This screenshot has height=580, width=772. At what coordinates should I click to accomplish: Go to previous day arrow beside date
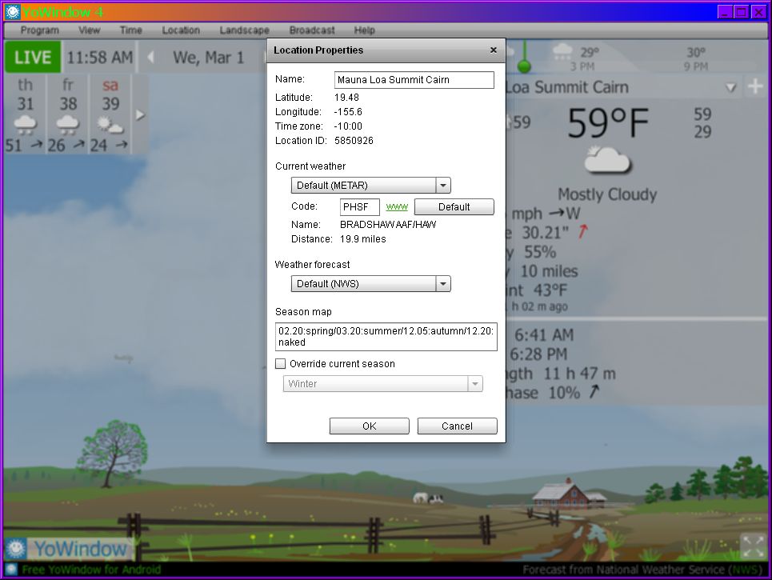coord(150,58)
